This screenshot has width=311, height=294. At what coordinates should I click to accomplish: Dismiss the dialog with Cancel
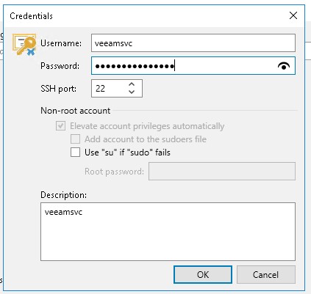point(266,275)
